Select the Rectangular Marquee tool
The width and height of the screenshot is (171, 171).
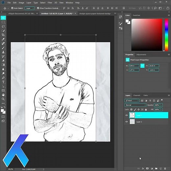(3, 22)
